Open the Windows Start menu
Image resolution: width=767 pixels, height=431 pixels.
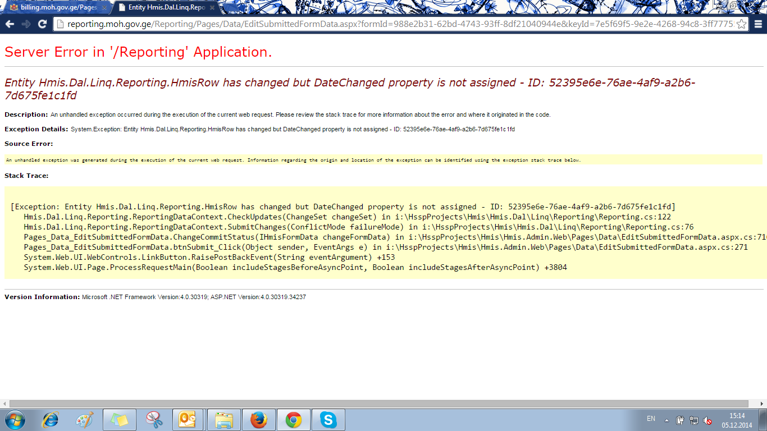click(15, 420)
